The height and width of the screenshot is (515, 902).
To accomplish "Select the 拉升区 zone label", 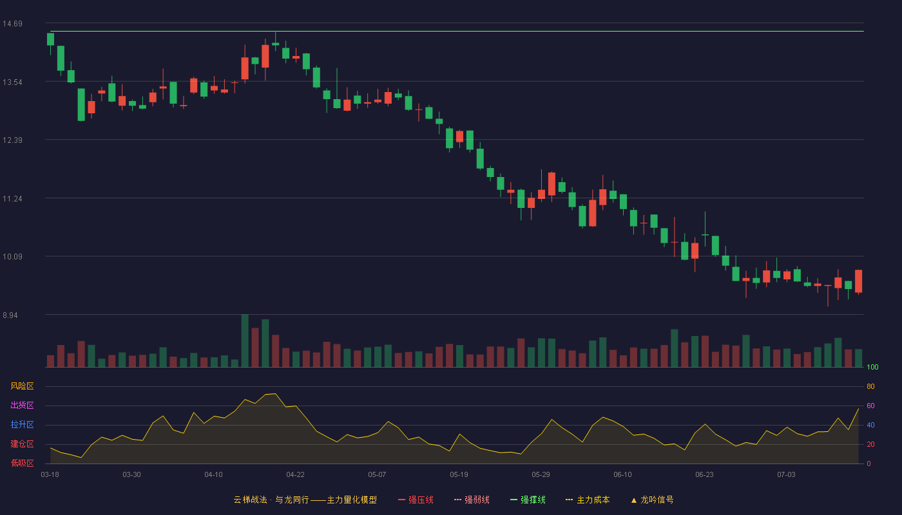I will point(22,425).
